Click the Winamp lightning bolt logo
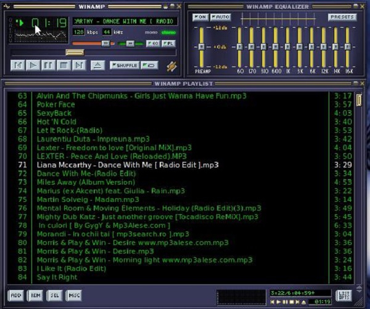The image size is (370, 309). 171,65
